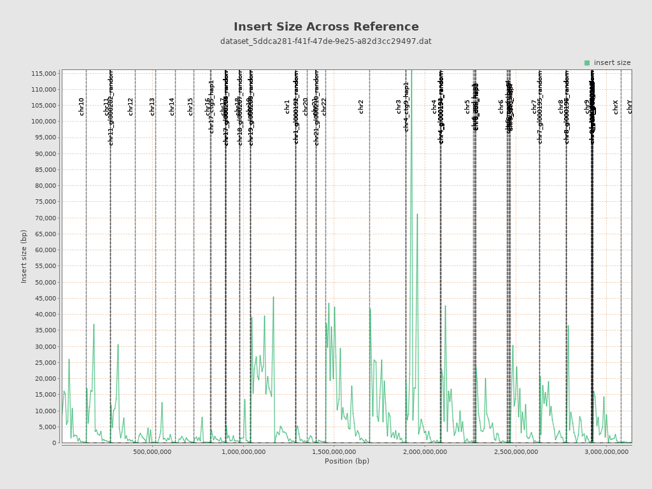Click the chr13 chromosome label
The height and width of the screenshot is (489, 652).
pos(152,106)
